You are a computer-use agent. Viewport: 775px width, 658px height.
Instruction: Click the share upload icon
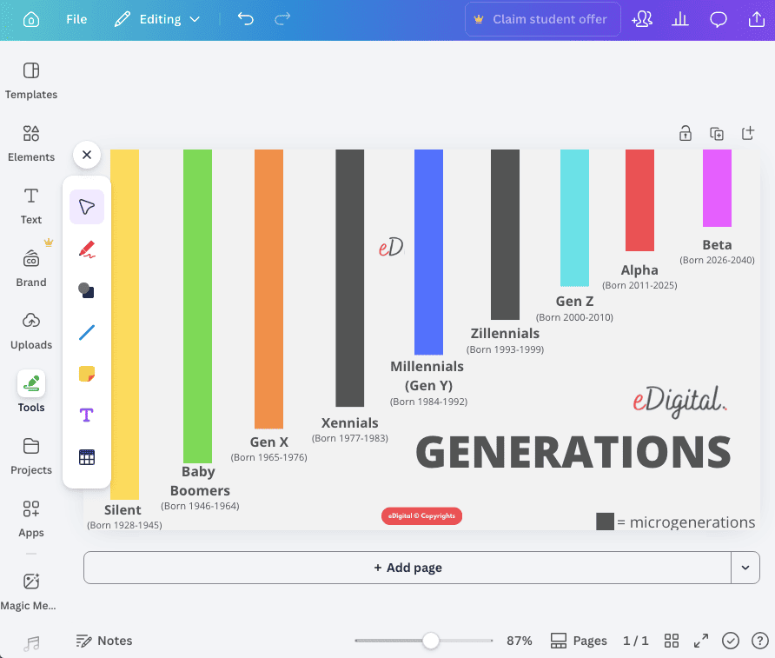756,19
